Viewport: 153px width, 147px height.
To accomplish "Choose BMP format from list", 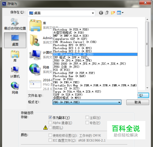I will [95, 36].
